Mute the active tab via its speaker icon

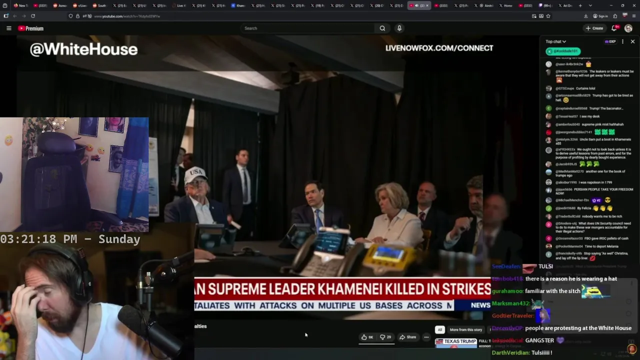click(416, 5)
